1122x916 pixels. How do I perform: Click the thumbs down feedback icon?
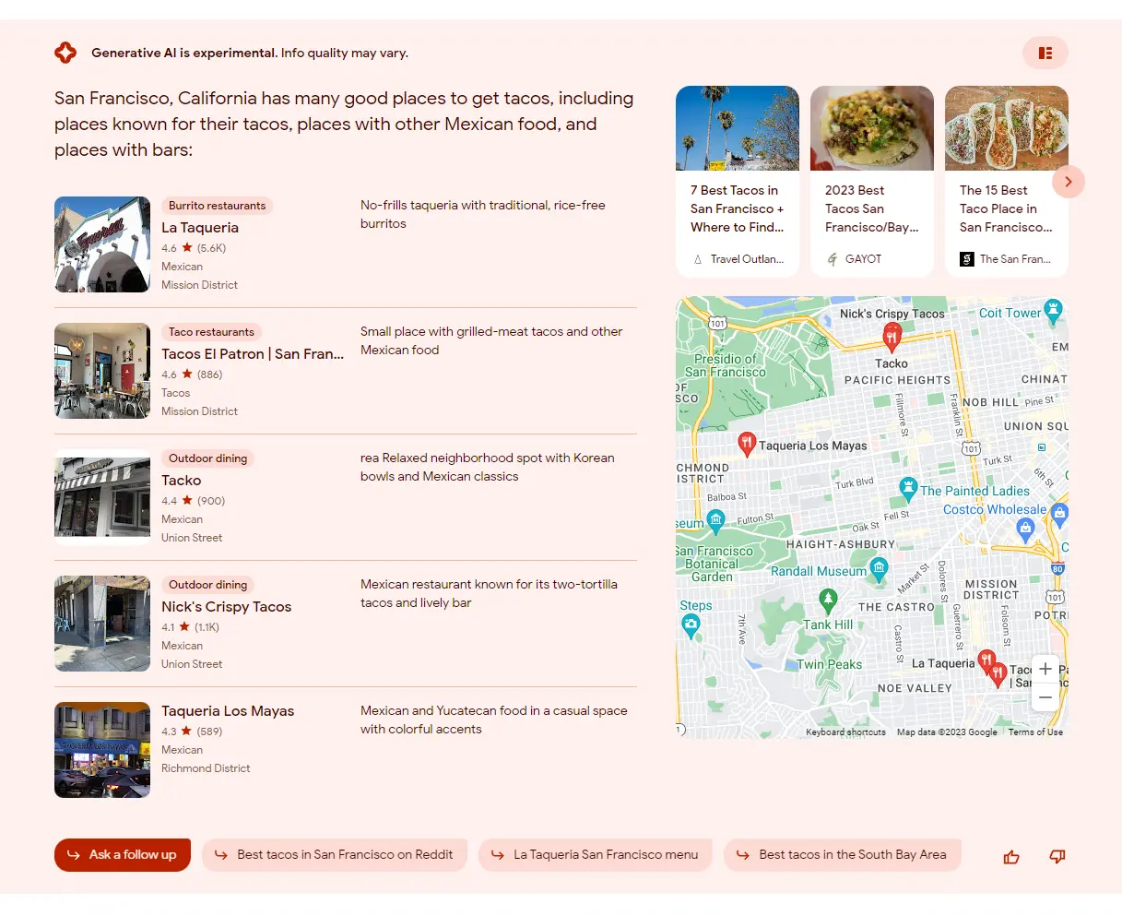1057,857
